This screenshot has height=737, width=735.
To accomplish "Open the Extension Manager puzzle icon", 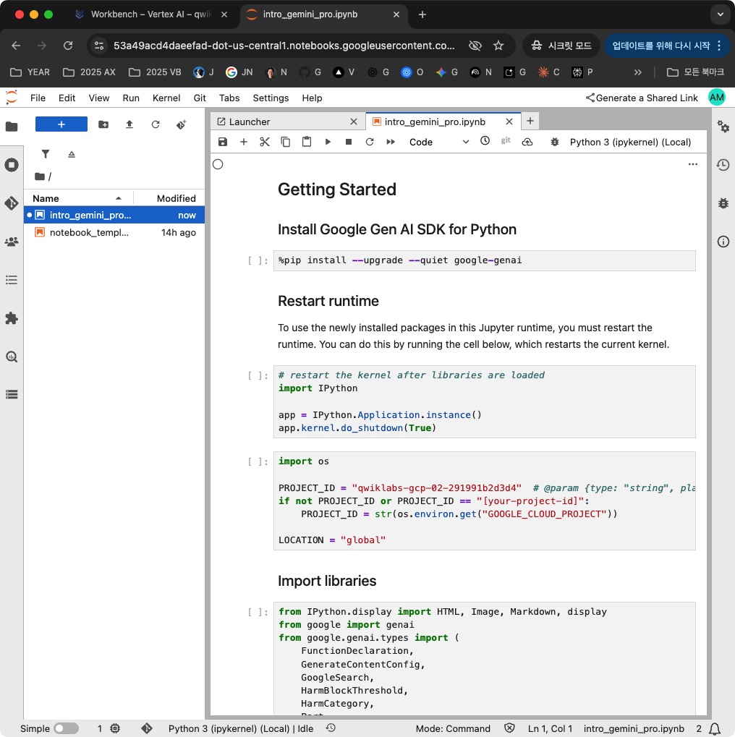I will pos(12,318).
